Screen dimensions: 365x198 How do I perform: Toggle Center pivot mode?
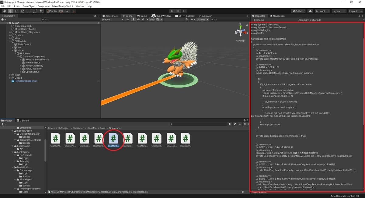(52, 11)
